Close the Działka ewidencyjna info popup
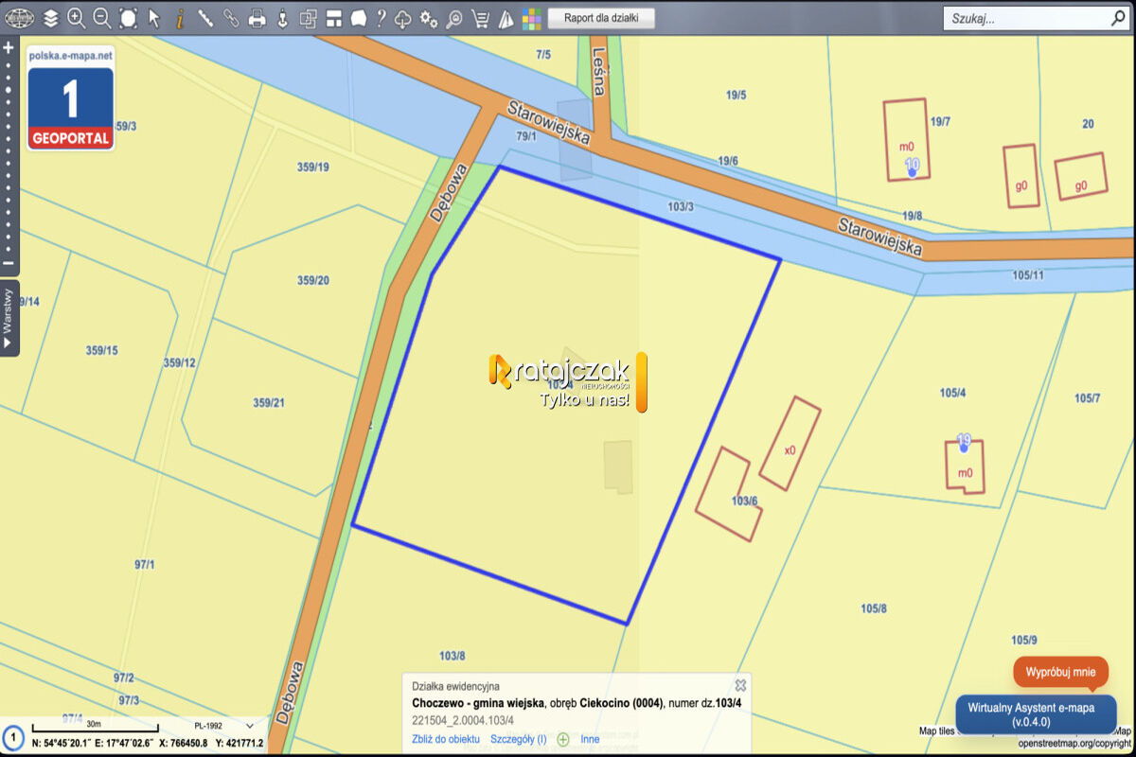Viewport: 1136px width, 757px height. (740, 685)
